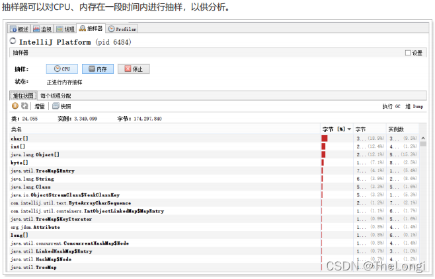This screenshot has width=435, height=279.
Task: Click the red byte bar for int[]
Action: (x=323, y=146)
